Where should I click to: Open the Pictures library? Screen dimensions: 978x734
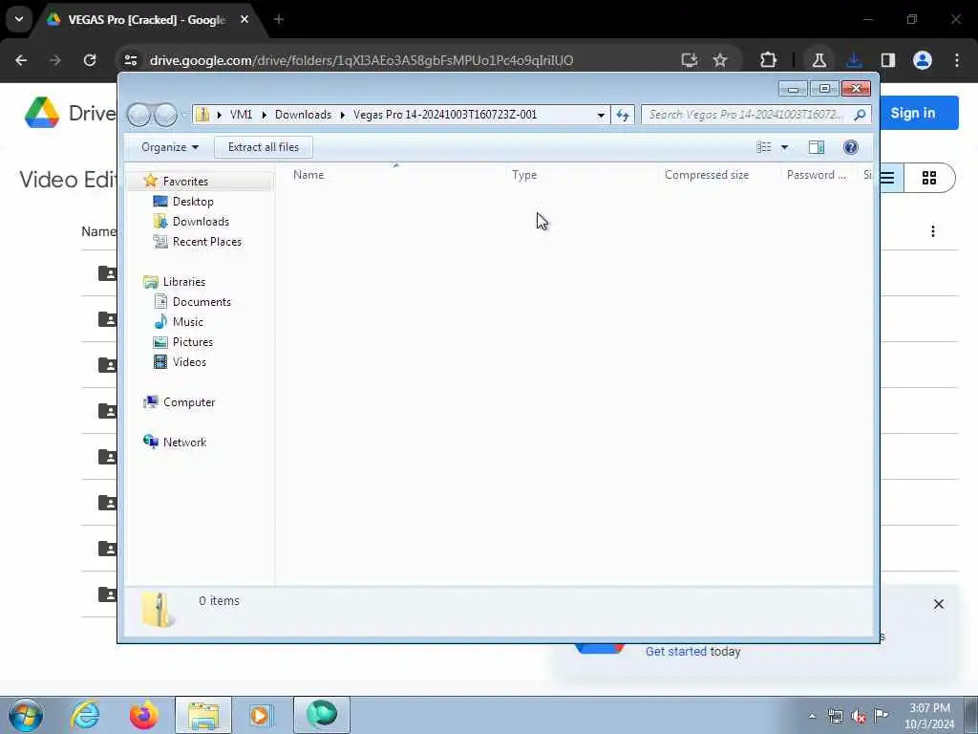click(x=193, y=342)
